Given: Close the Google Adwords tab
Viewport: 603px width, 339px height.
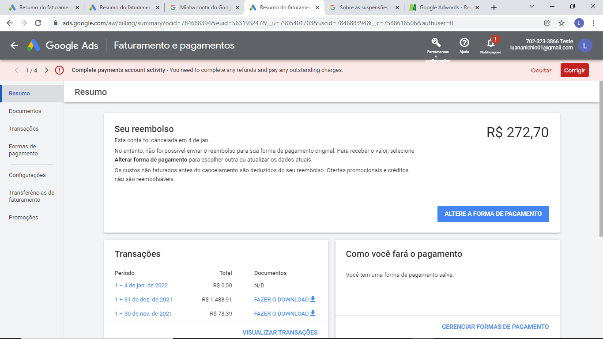Looking at the screenshot, I should [x=477, y=8].
